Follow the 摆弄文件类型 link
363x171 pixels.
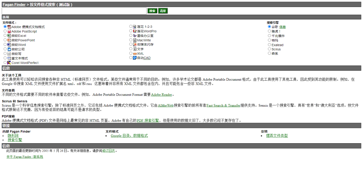[277, 136]
